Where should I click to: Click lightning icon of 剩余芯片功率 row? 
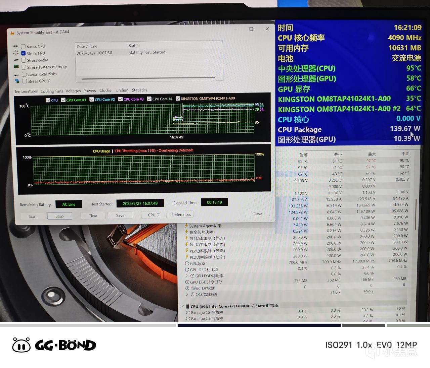(186, 232)
